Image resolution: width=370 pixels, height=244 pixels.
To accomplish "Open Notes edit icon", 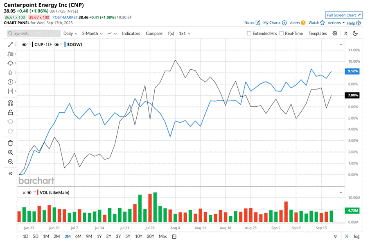I will tap(258, 23).
